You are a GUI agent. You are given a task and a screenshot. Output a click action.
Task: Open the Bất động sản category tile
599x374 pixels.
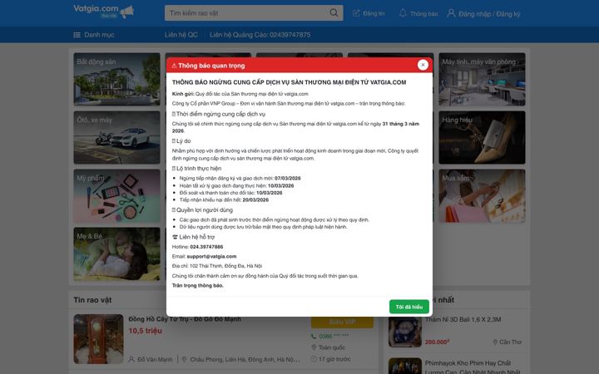click(x=117, y=79)
